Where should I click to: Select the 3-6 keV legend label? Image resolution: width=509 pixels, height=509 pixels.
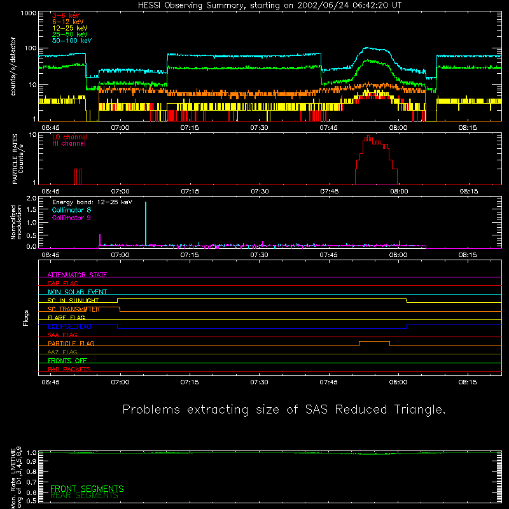[66, 15]
